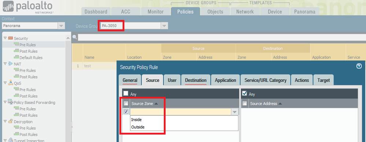Toggle the Source Address header checkbox

click(244, 103)
